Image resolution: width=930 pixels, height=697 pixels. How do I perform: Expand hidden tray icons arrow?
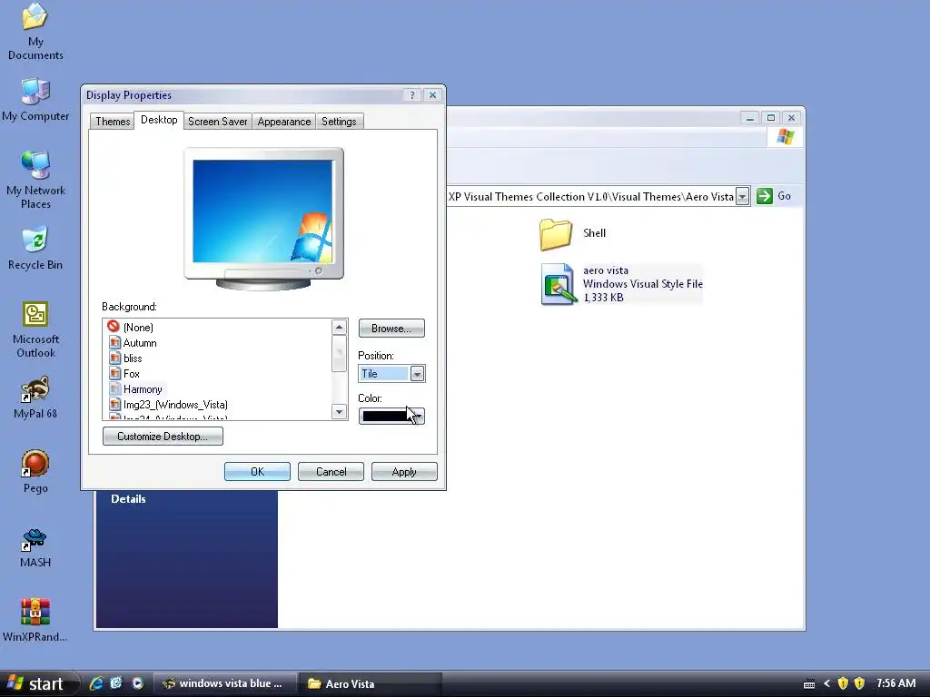pyautogui.click(x=826, y=683)
